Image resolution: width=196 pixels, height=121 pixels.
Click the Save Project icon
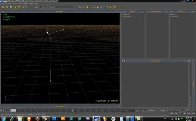tap(11, 7)
